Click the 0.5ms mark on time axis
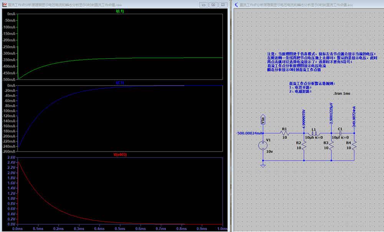The image size is (384, 232). coord(120,229)
